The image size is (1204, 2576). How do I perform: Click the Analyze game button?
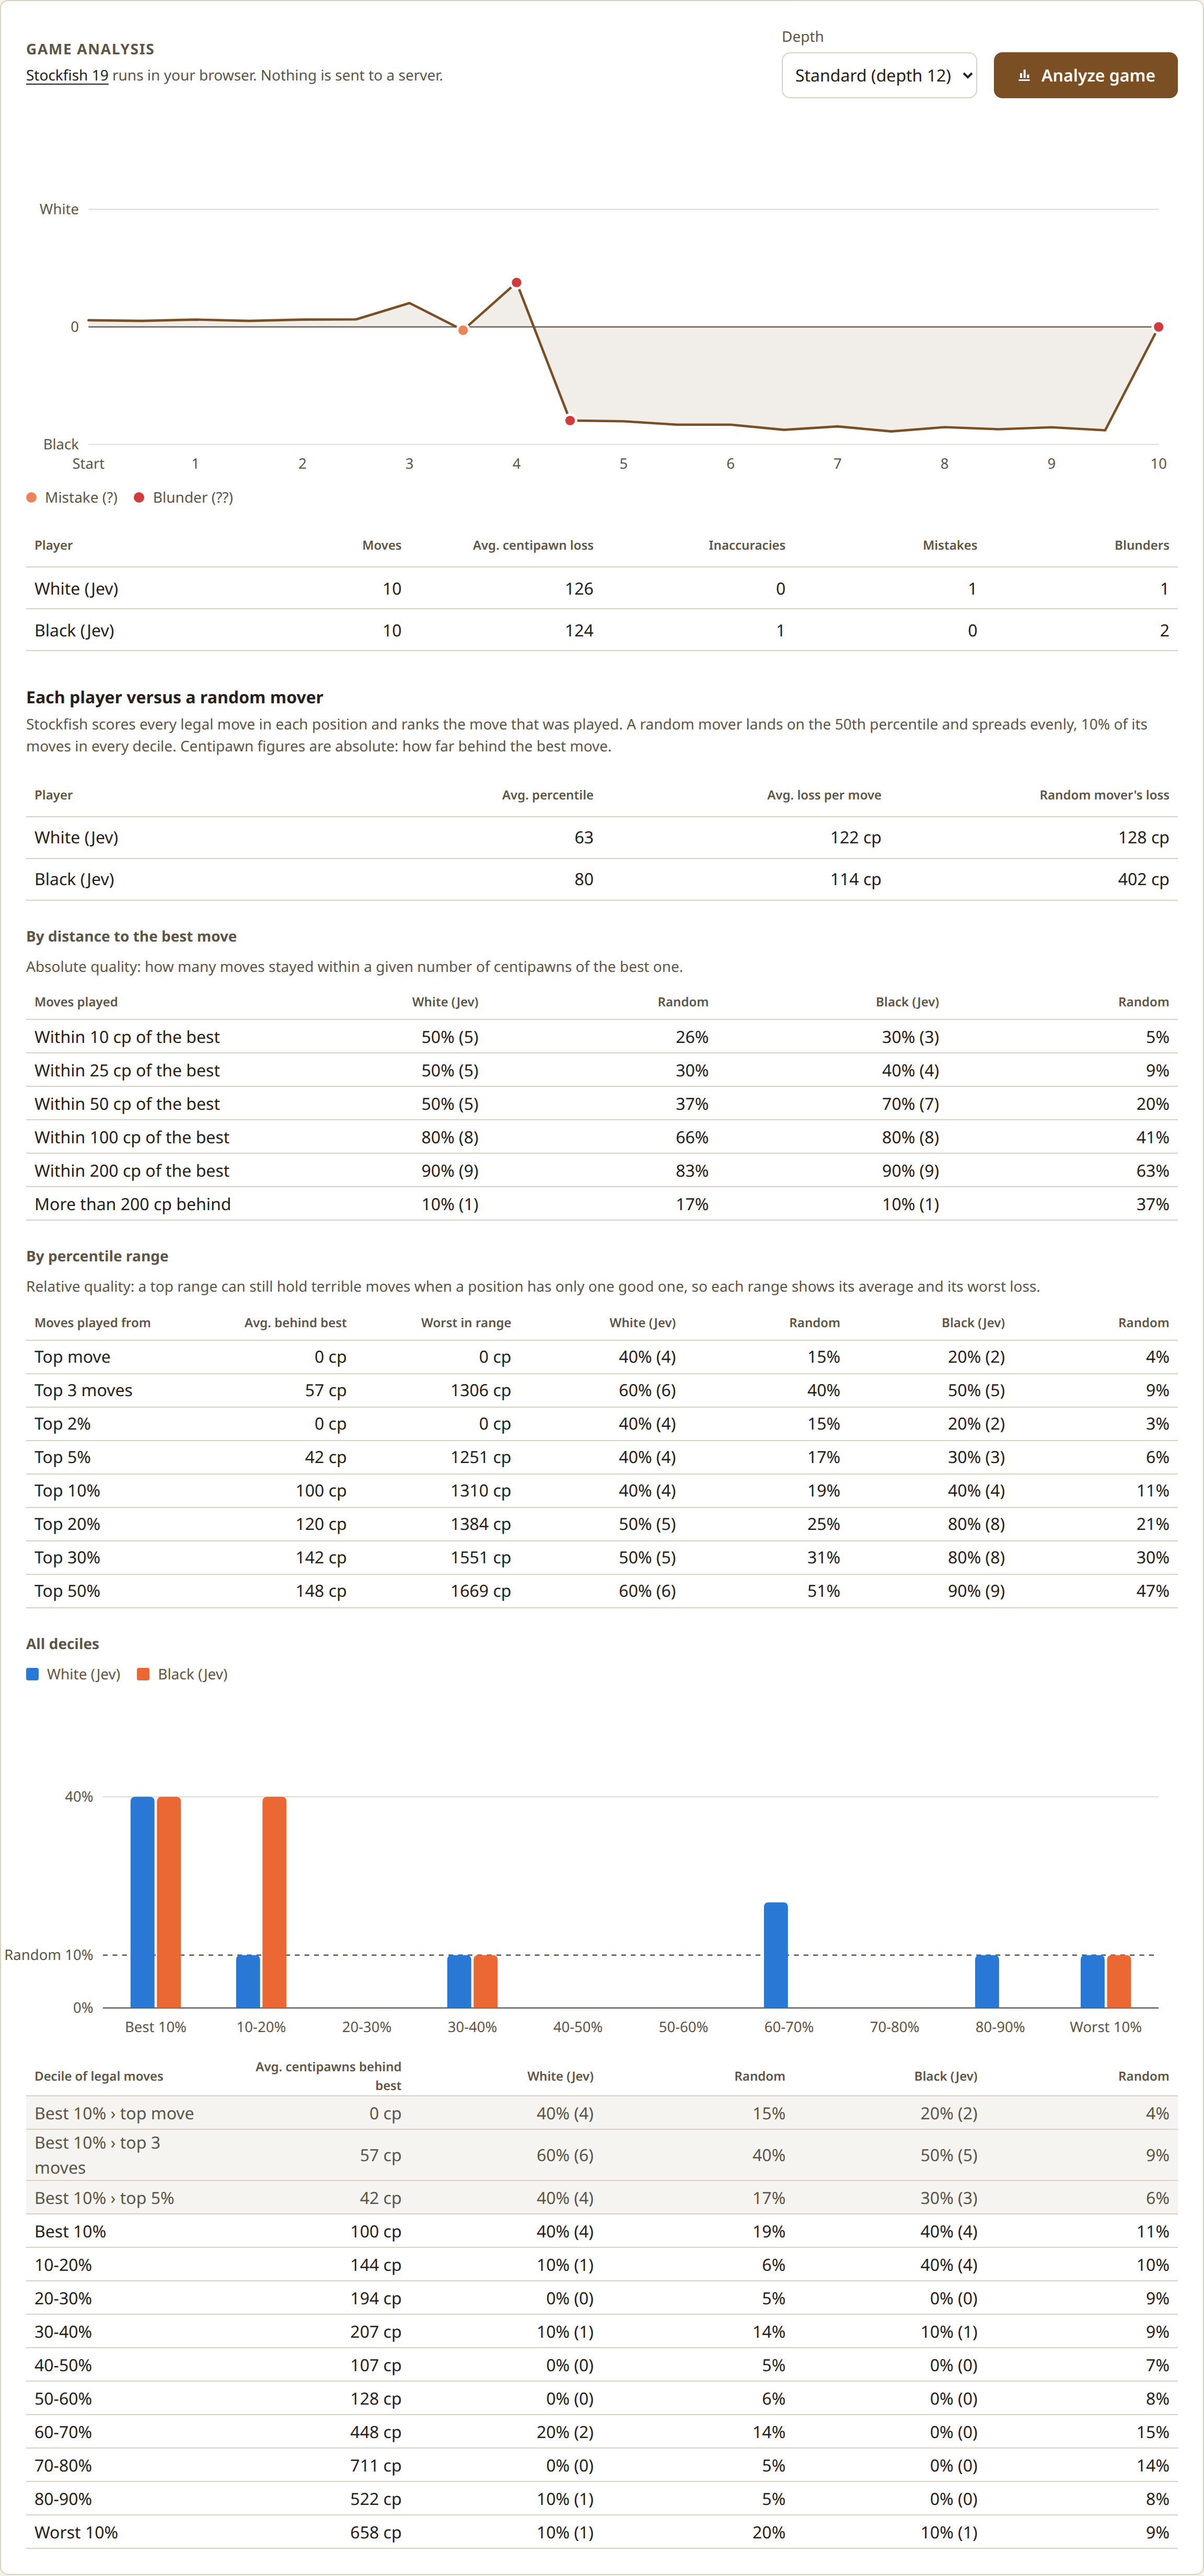click(1085, 75)
